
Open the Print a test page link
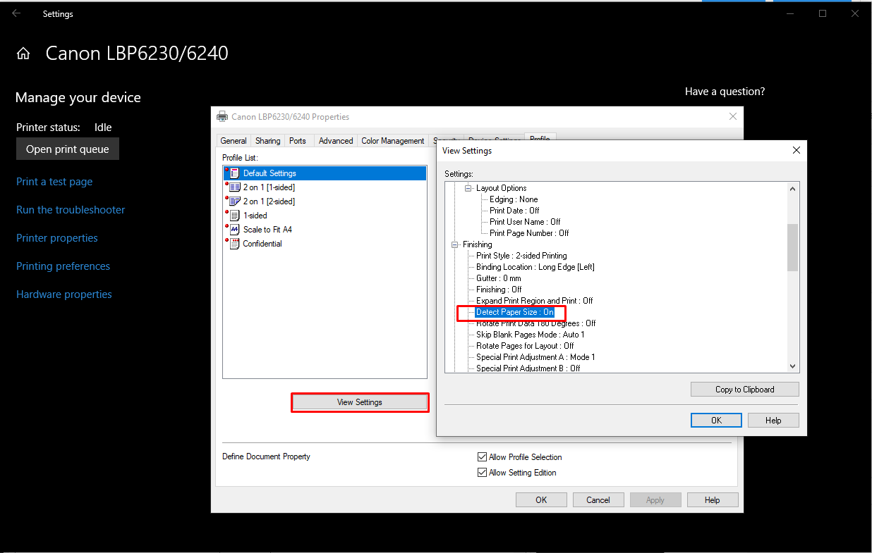coord(54,182)
